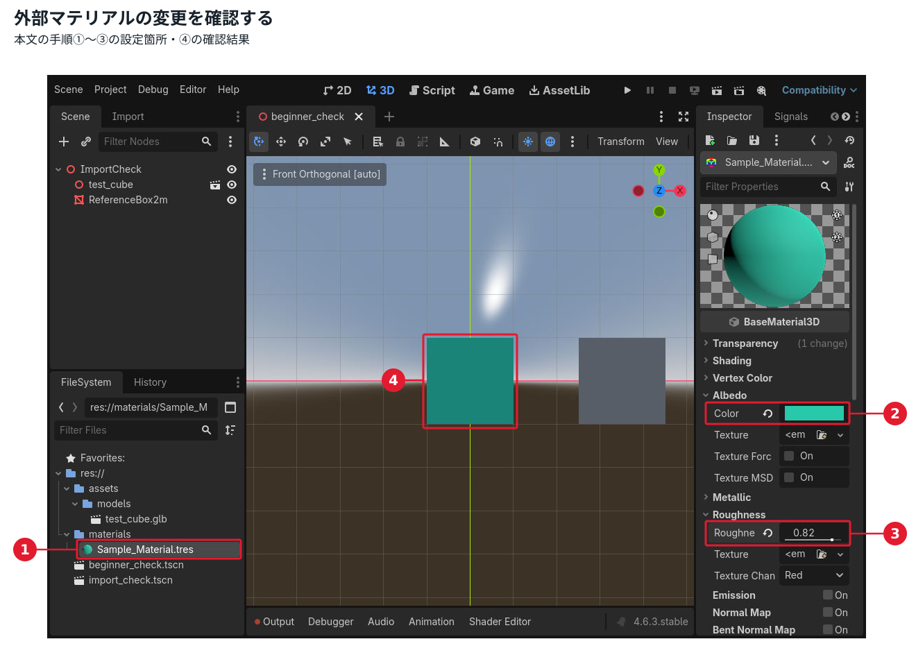Toggle FileSystem split mode icon

[230, 407]
